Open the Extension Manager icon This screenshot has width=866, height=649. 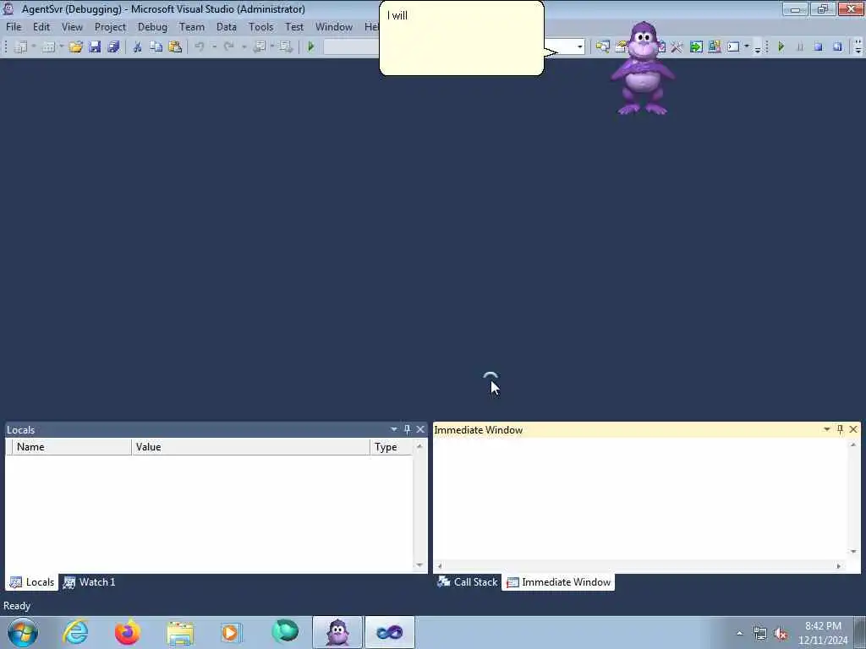[x=714, y=47]
